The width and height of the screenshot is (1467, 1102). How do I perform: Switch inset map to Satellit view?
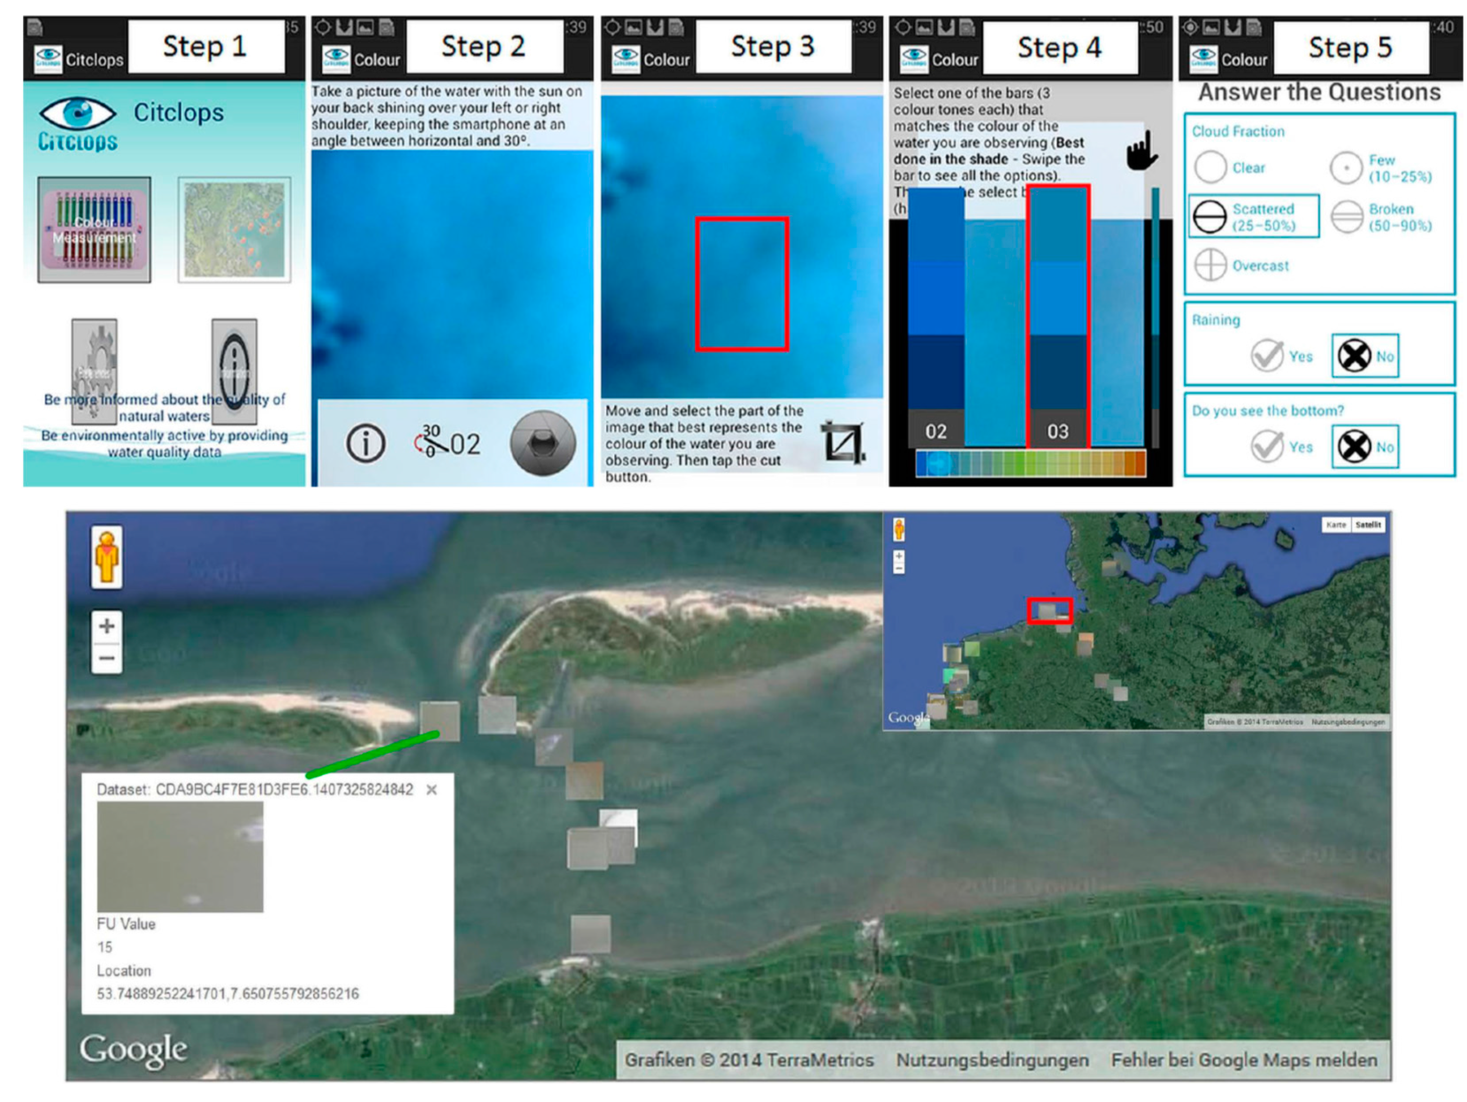(x=1368, y=525)
